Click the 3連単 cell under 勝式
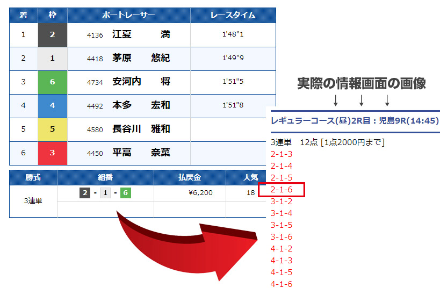The width and height of the screenshot is (440, 302). click(33, 201)
